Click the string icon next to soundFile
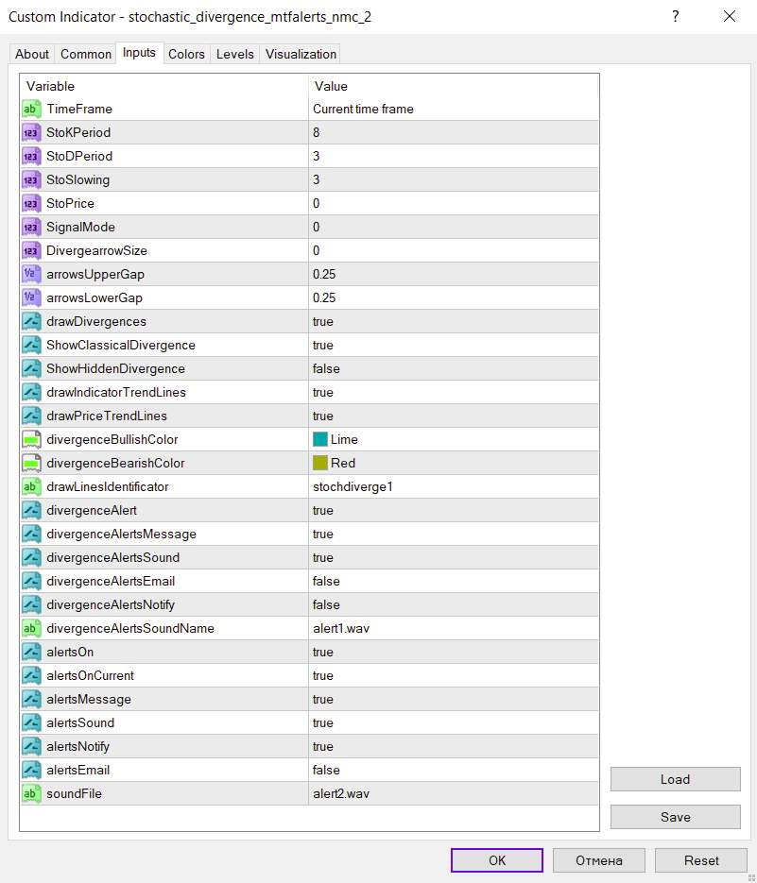This screenshot has height=883, width=757. pos(31,793)
